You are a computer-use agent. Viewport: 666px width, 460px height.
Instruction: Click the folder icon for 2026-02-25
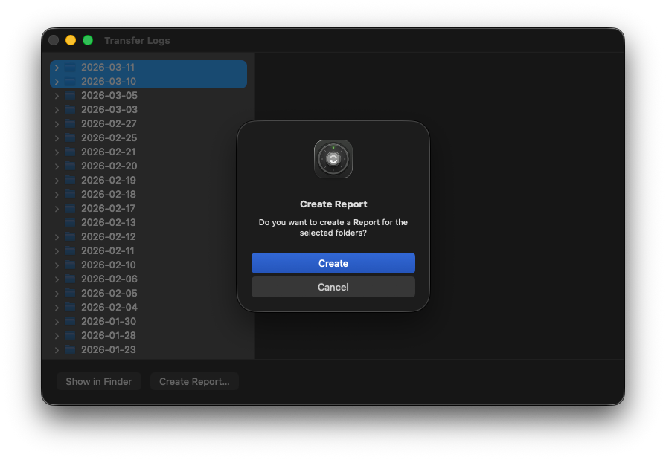click(70, 138)
